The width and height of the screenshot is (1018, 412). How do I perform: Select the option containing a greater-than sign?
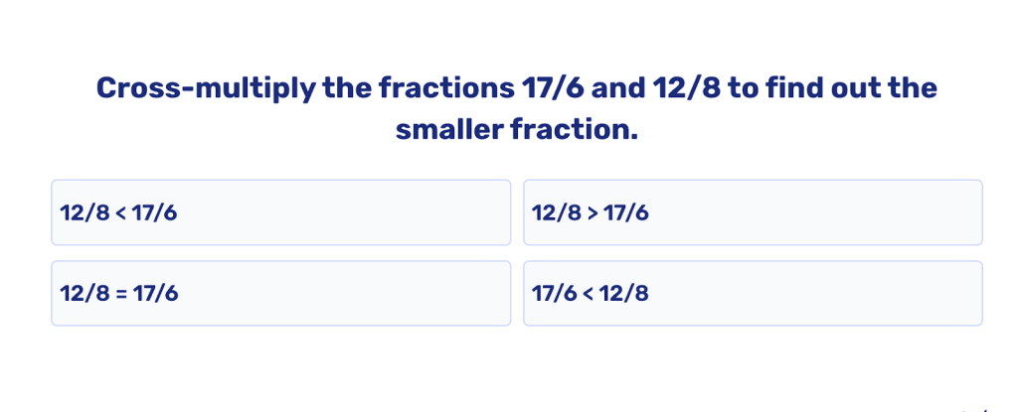coord(753,212)
